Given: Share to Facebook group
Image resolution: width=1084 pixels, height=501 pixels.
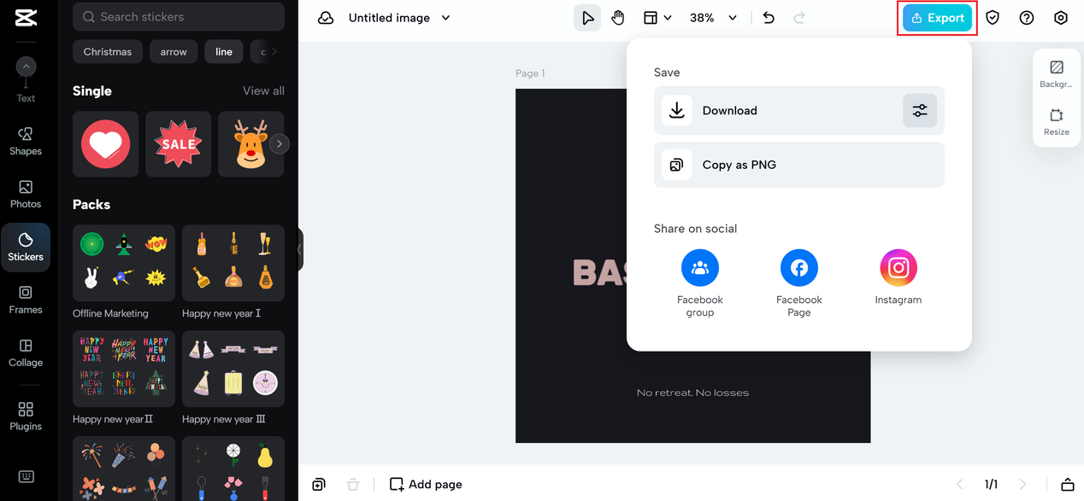Looking at the screenshot, I should [700, 283].
